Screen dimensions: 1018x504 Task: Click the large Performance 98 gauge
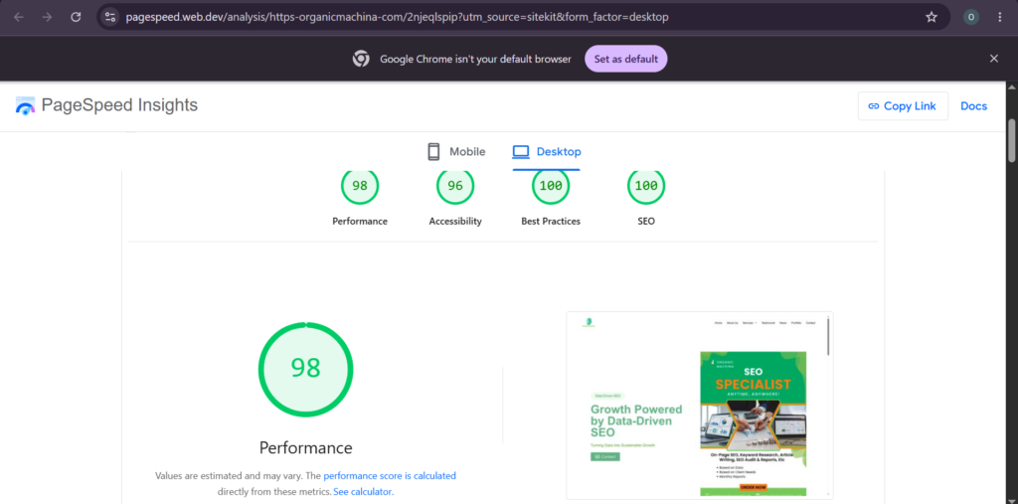point(306,368)
